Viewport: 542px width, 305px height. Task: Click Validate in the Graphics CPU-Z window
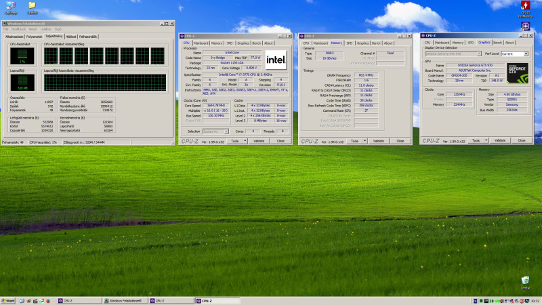tap(500, 140)
